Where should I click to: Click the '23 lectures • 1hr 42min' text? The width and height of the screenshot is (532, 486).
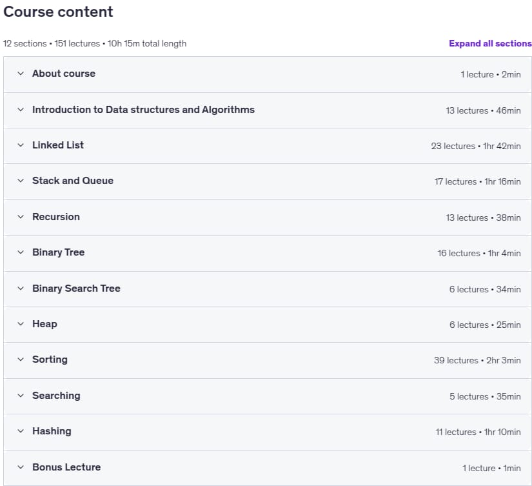pyautogui.click(x=476, y=147)
